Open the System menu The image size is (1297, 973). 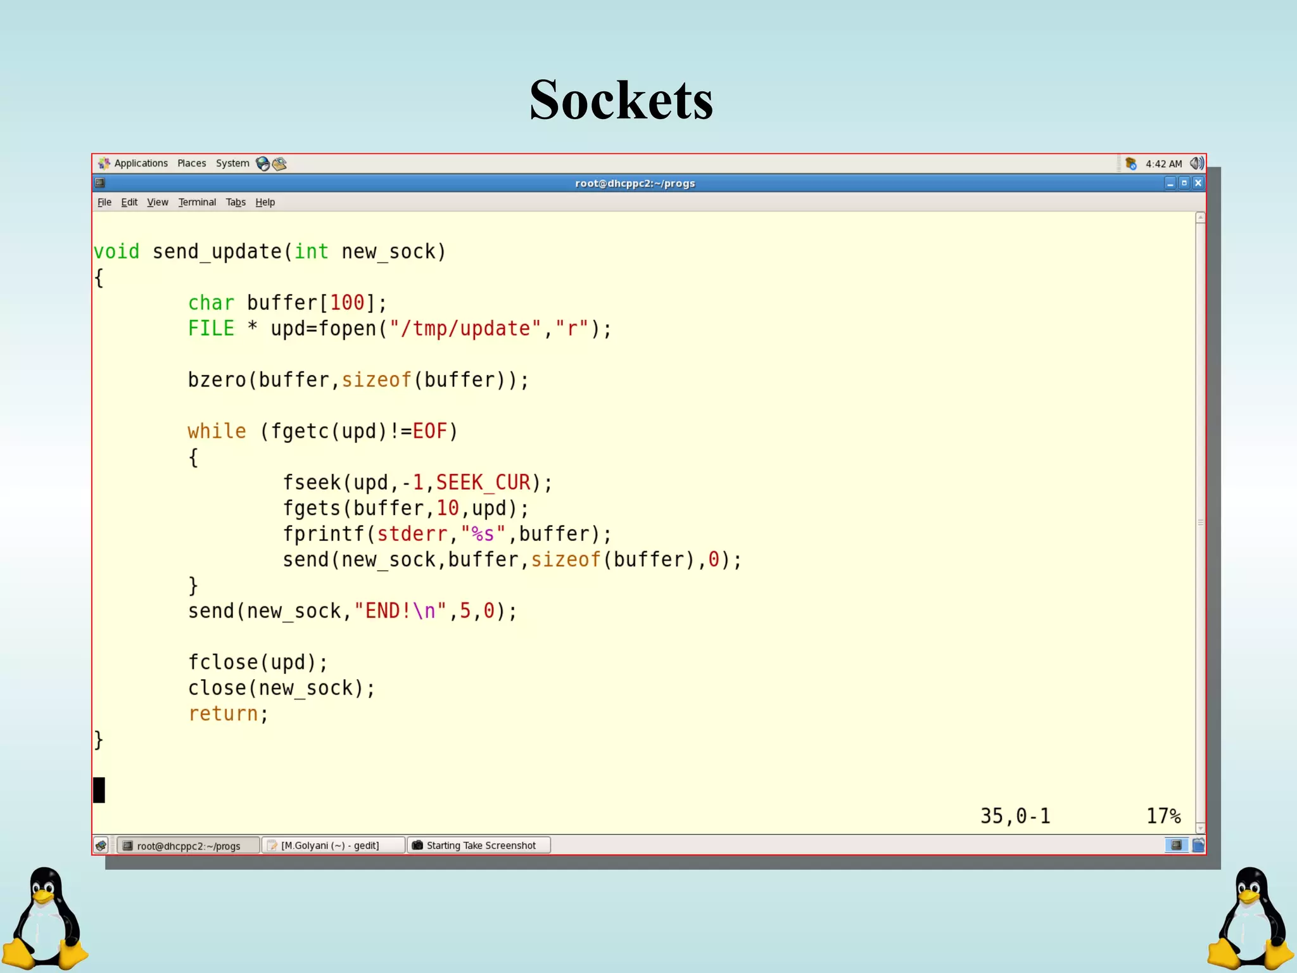tap(232, 163)
